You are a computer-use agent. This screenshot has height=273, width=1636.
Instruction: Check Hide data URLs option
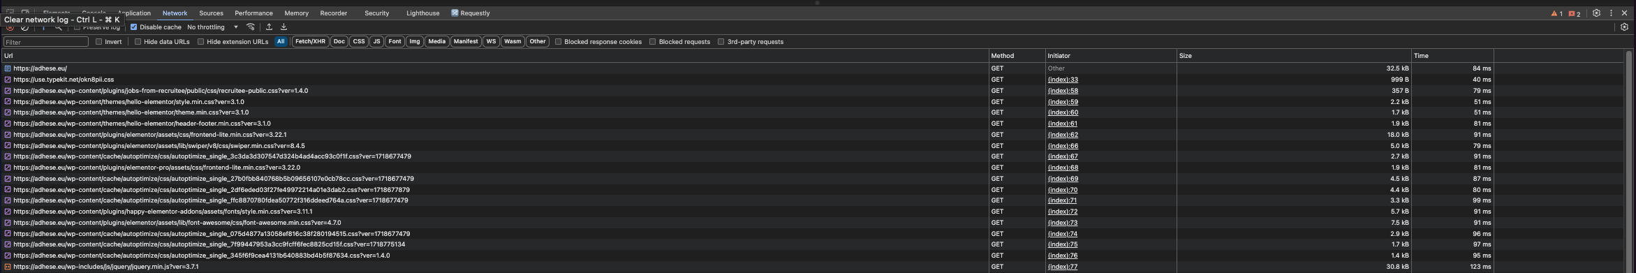pyautogui.click(x=138, y=42)
